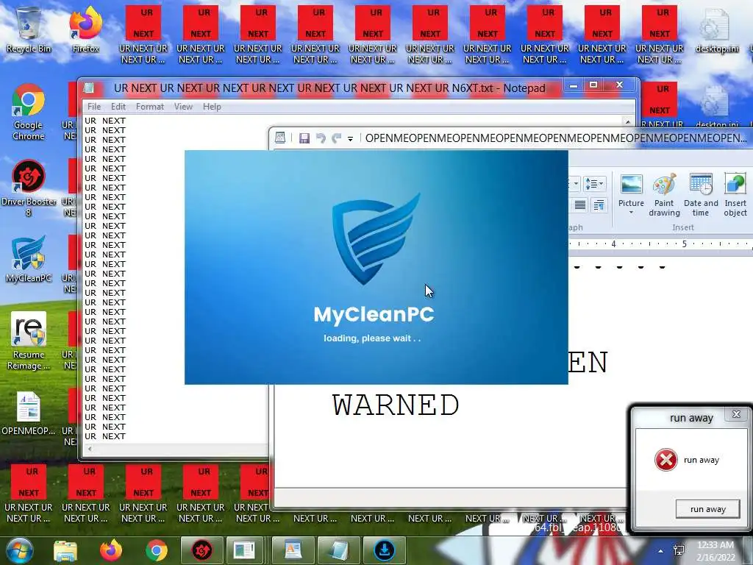This screenshot has height=565, width=753.
Task: Open the Edit menu in Notepad
Action: coord(118,107)
